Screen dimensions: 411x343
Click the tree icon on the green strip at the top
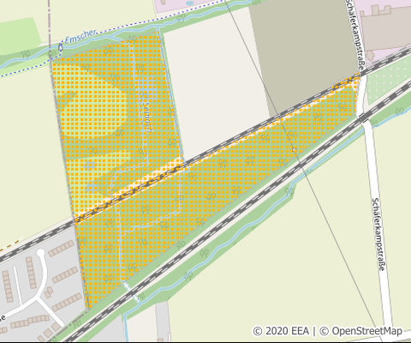coord(181,19)
